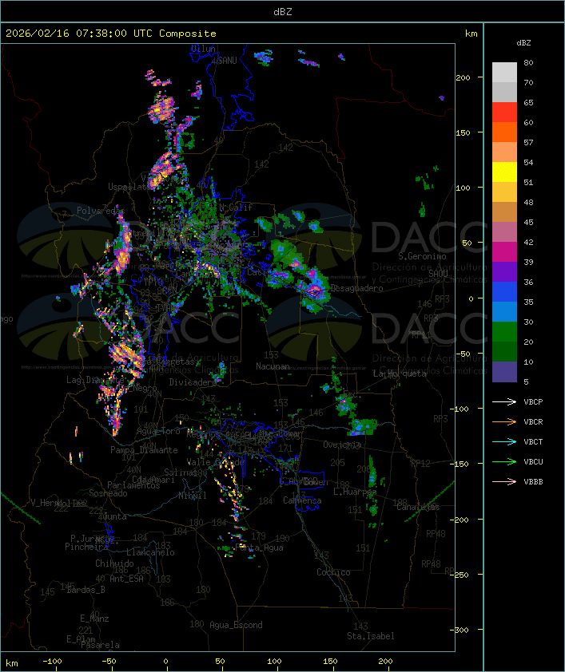Screen dimensions: 565x672
Task: Click the Chihuido map label
Action: point(114,563)
